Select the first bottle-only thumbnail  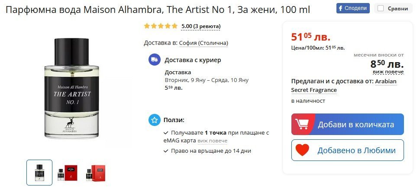tap(39, 173)
